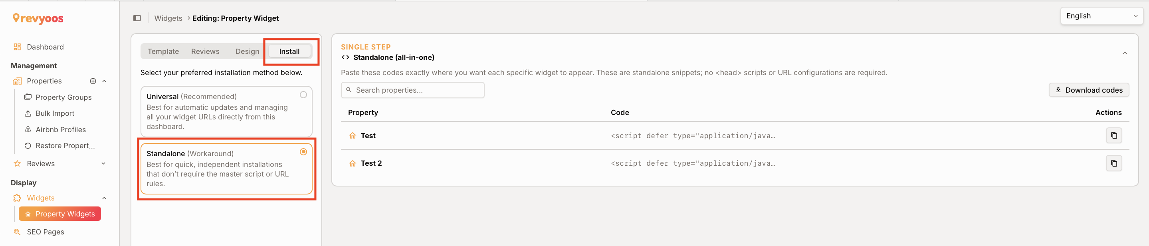This screenshot has width=1149, height=246.
Task: Follow the Widgets breadcrumb link
Action: tap(168, 18)
